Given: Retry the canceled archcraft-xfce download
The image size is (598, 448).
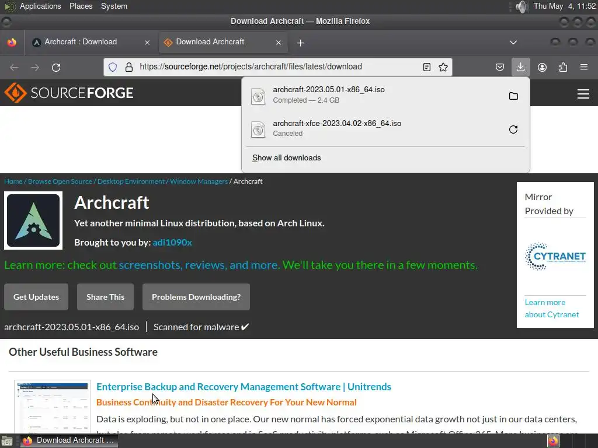Looking at the screenshot, I should [x=513, y=129].
